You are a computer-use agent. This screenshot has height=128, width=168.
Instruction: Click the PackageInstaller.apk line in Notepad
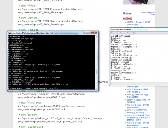[121, 60]
